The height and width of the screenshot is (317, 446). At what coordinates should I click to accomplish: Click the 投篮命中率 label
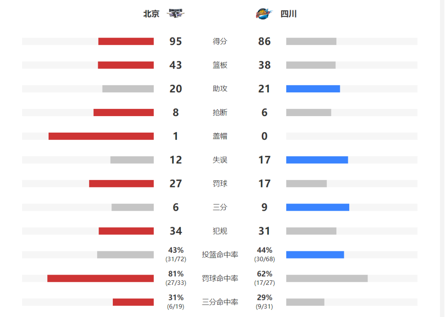click(x=220, y=254)
